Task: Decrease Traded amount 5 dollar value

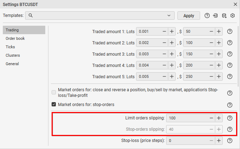Action: click(x=211, y=76)
